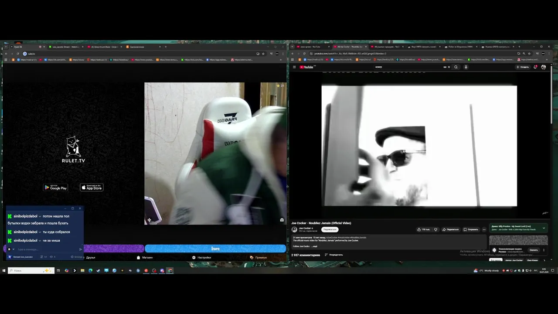Open YouTube notifications bell
558x314 pixels.
pyautogui.click(x=535, y=67)
